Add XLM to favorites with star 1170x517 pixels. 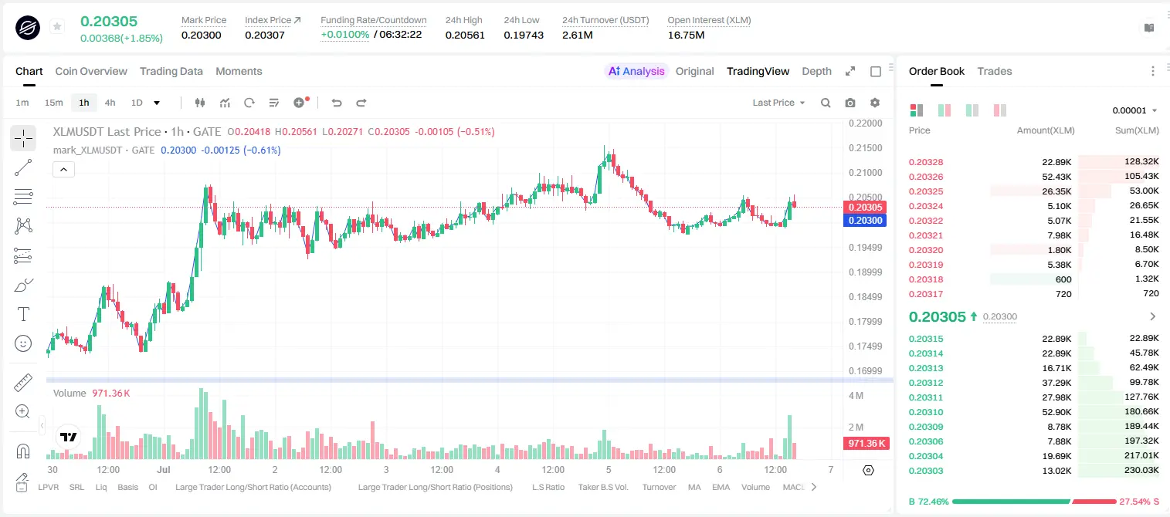[57, 27]
